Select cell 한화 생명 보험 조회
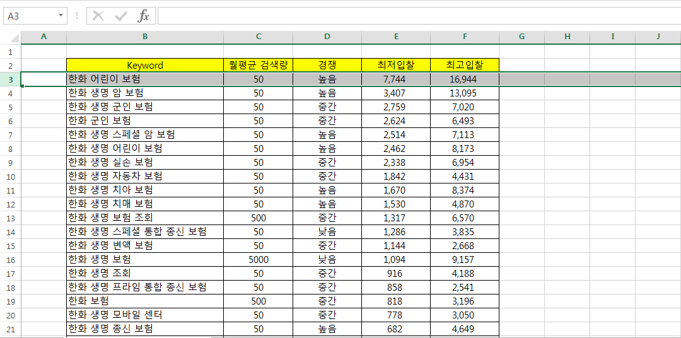This screenshot has height=338, width=681. coord(145,218)
